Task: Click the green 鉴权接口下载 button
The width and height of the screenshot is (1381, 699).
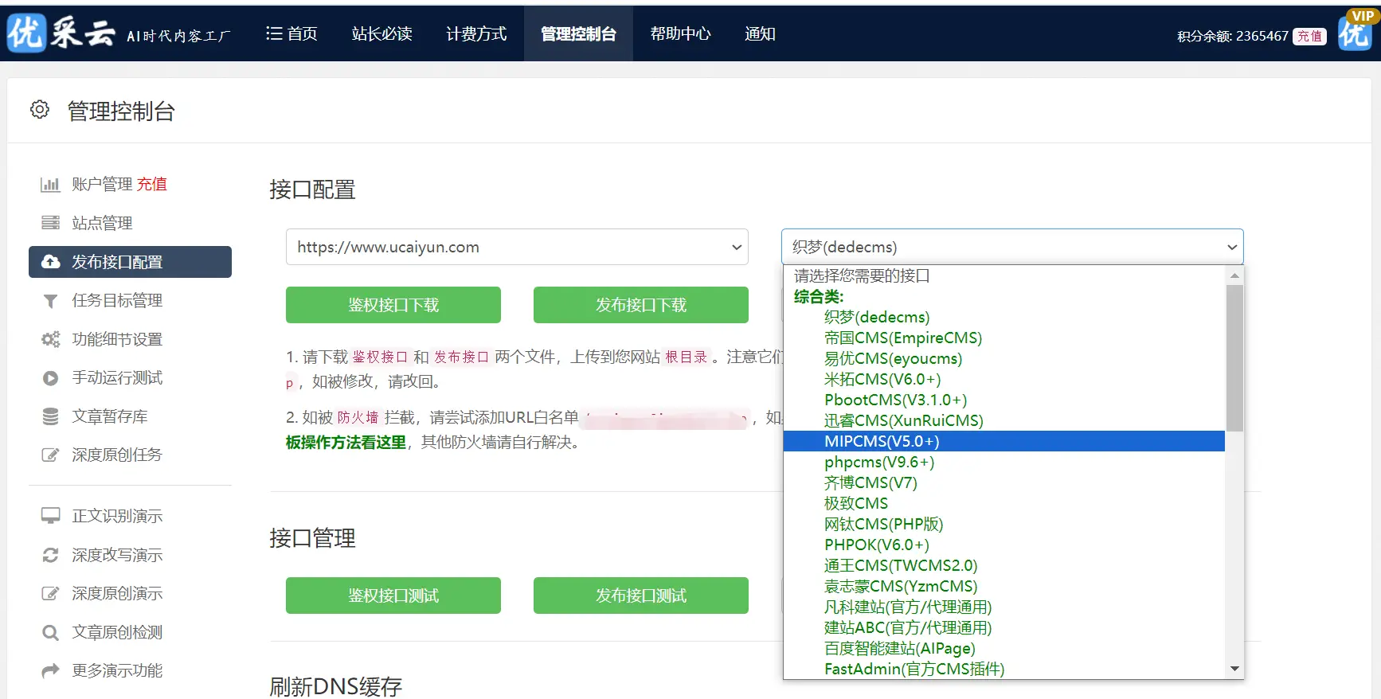Action: tap(393, 305)
